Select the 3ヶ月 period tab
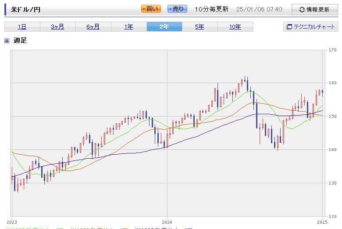 [x=57, y=27]
